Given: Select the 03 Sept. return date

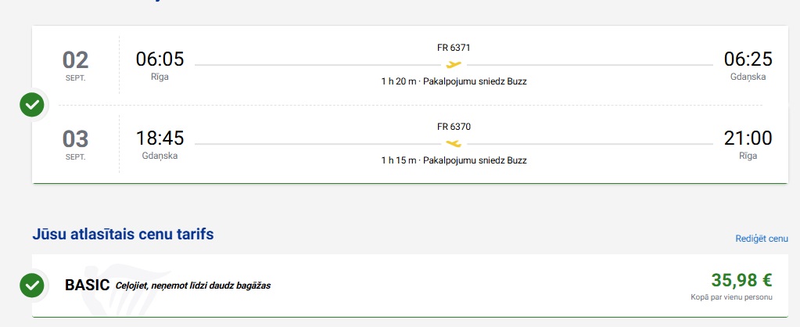Looking at the screenshot, I should [76, 143].
